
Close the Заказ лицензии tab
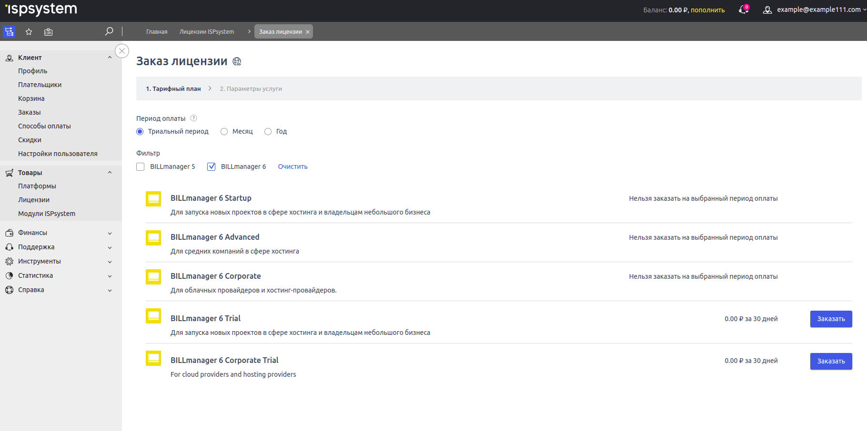(x=308, y=32)
